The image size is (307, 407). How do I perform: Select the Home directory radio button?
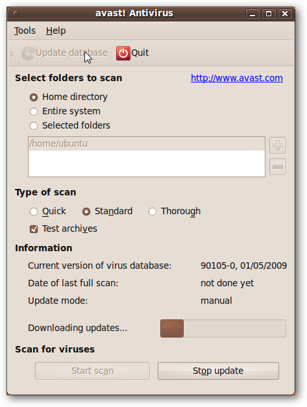pos(34,97)
